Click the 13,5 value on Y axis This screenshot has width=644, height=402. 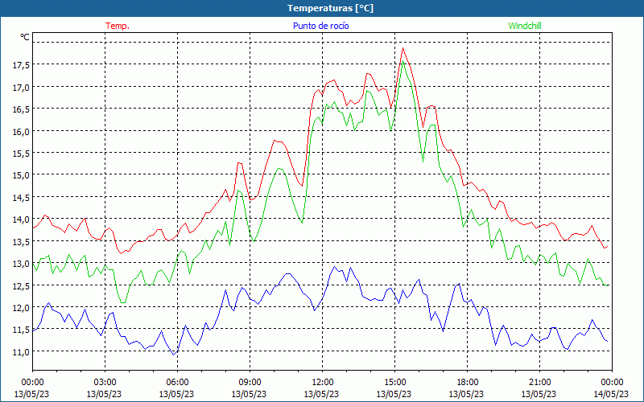tap(22, 242)
